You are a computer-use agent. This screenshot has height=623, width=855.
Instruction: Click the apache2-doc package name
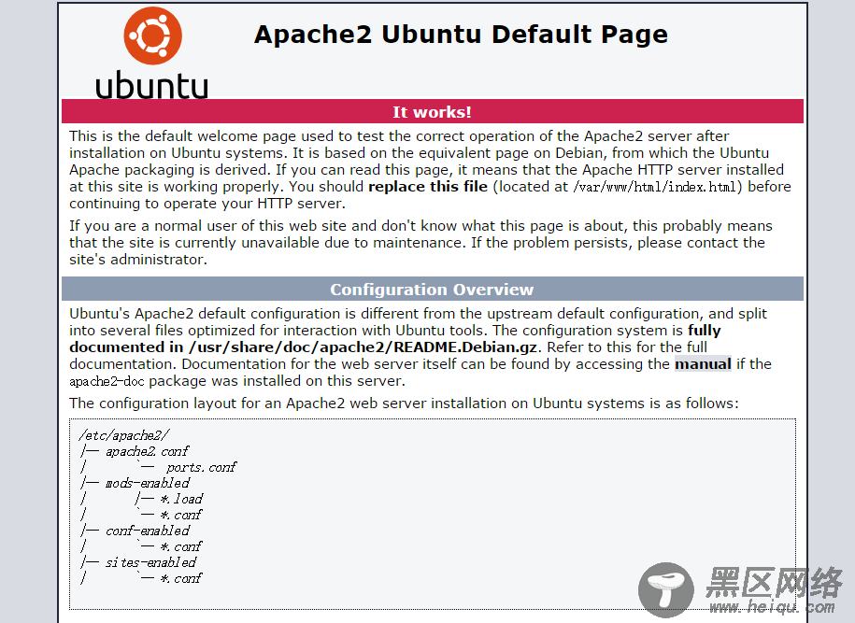click(x=107, y=381)
